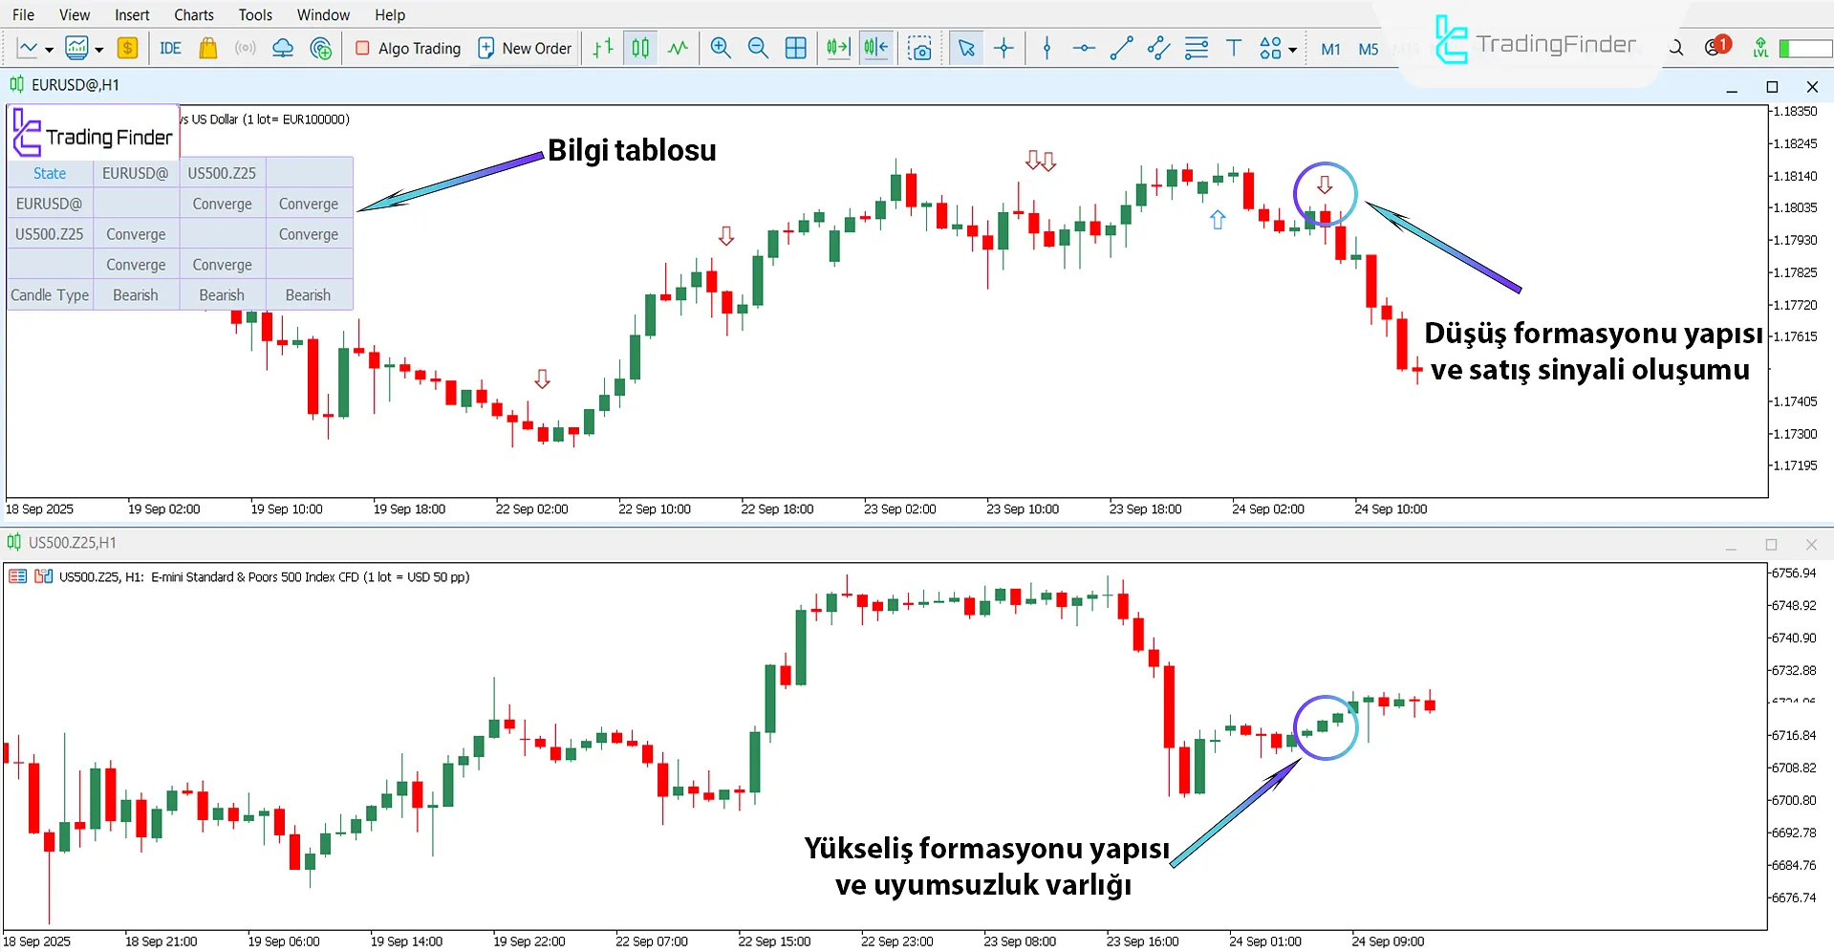Draw a vertical line on chart
This screenshot has width=1834, height=952.
point(1046,48)
